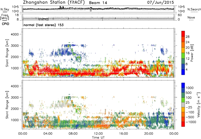Click the '20:00' time axis label

tap(148, 134)
